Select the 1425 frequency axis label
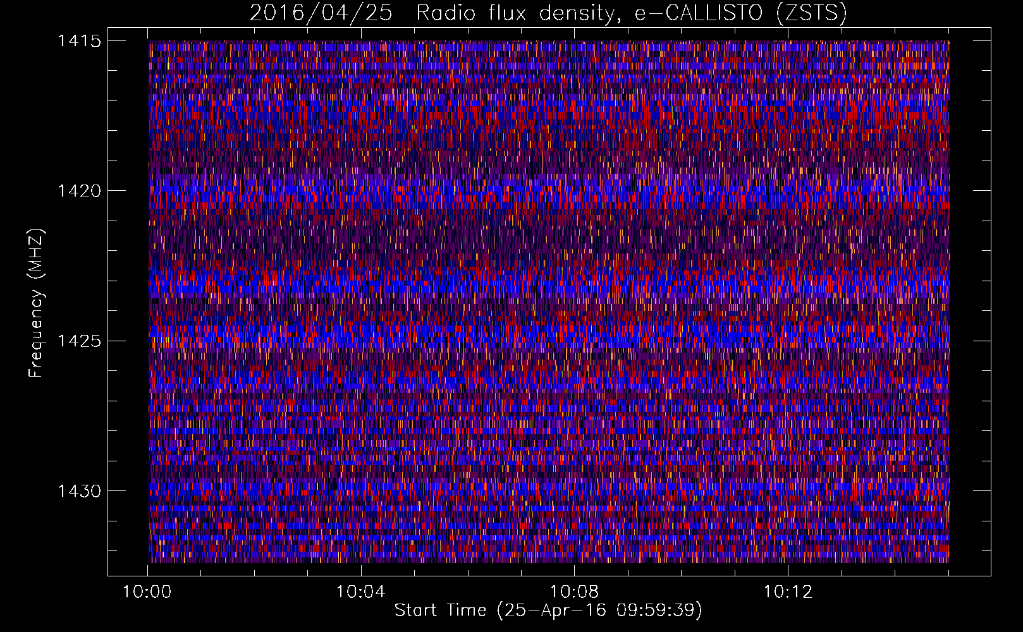This screenshot has height=632, width=1023. point(79,341)
